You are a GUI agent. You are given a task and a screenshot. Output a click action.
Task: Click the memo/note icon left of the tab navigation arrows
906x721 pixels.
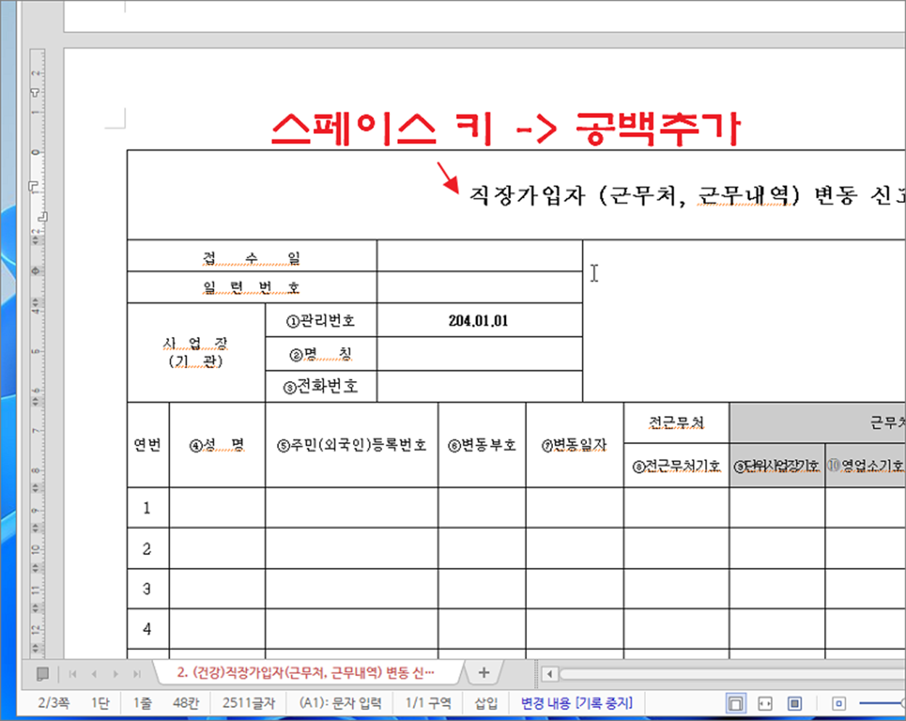tap(43, 674)
